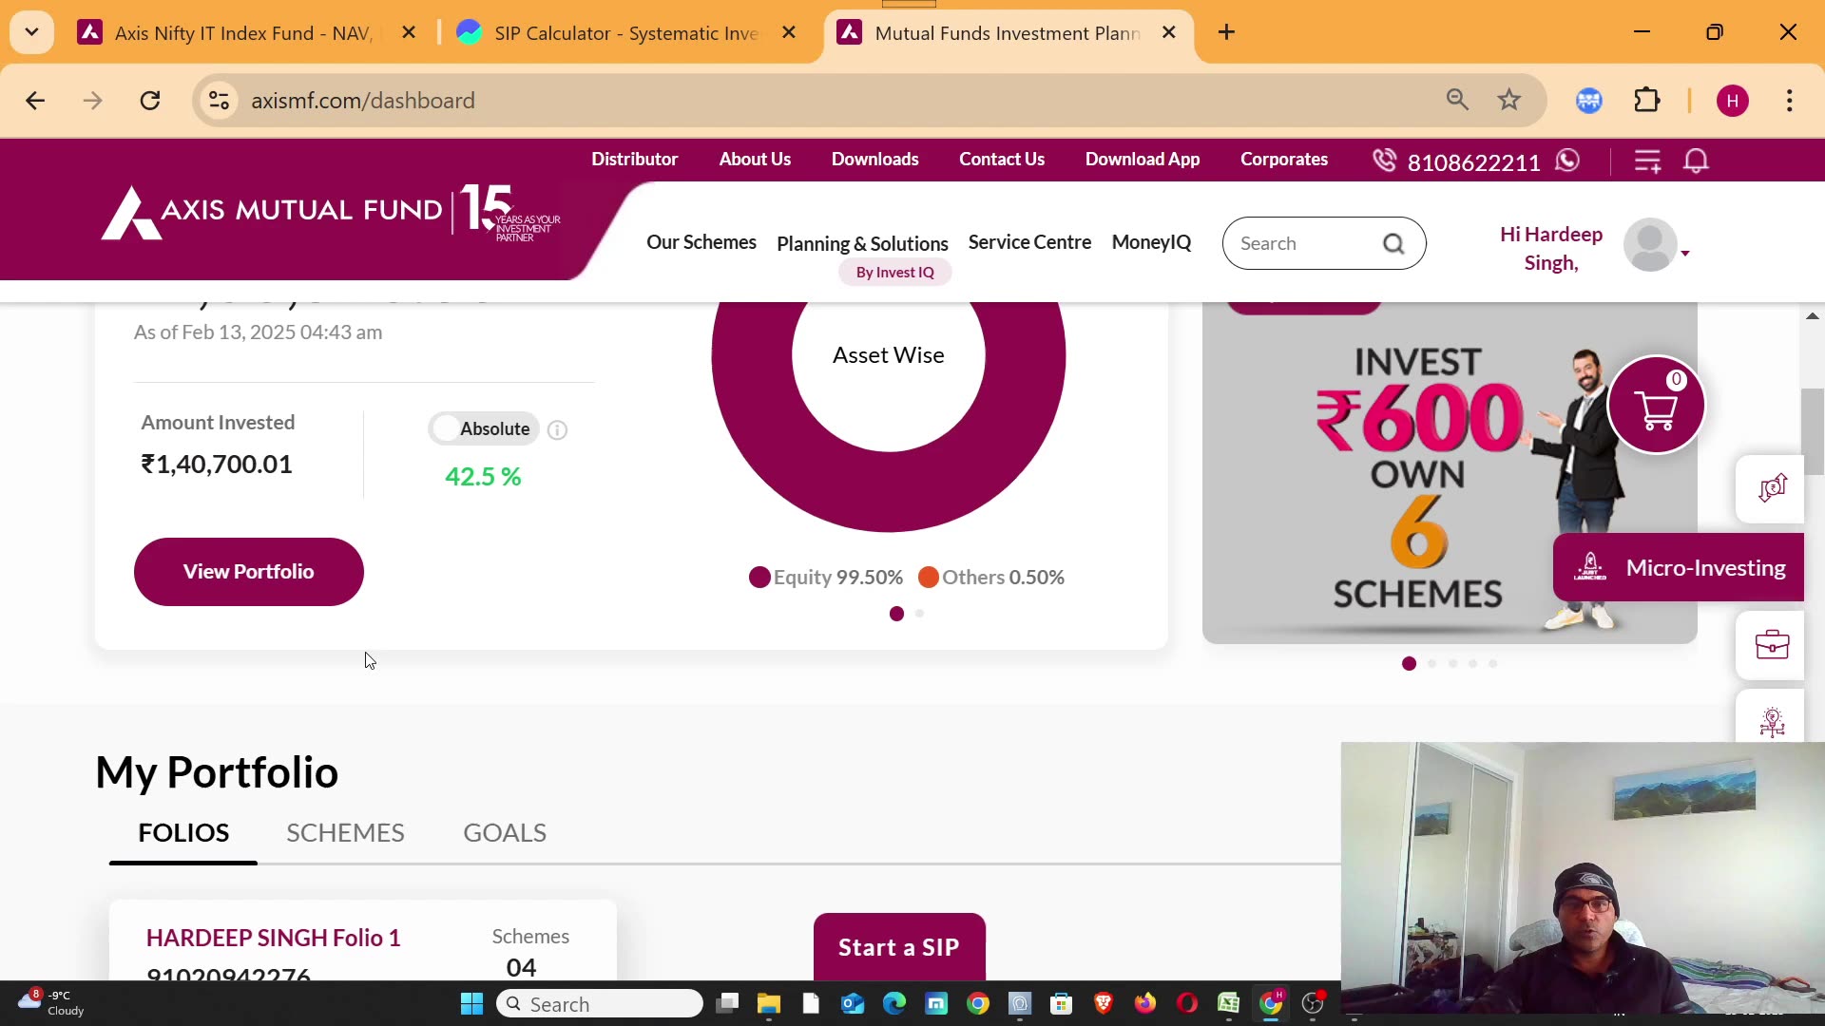Switch to the GOALS tab in portfolio
The width and height of the screenshot is (1825, 1026).
pos(504,832)
